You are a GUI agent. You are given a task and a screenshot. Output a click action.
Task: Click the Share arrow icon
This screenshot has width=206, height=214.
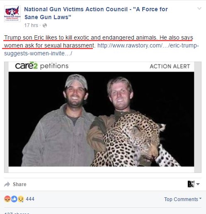[7, 184]
